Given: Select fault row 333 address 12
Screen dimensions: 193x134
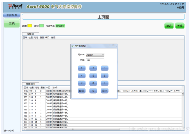Looking at the screenshot, I should click(x=102, y=125).
